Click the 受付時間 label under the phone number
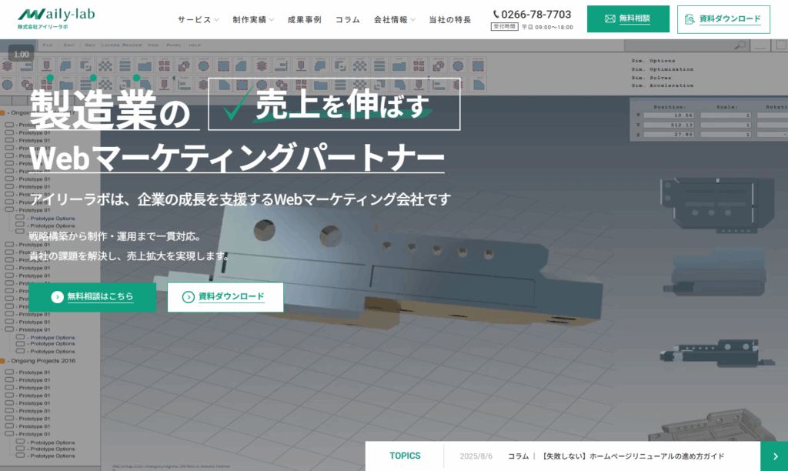Viewport: 788px width, 471px height. click(x=505, y=27)
